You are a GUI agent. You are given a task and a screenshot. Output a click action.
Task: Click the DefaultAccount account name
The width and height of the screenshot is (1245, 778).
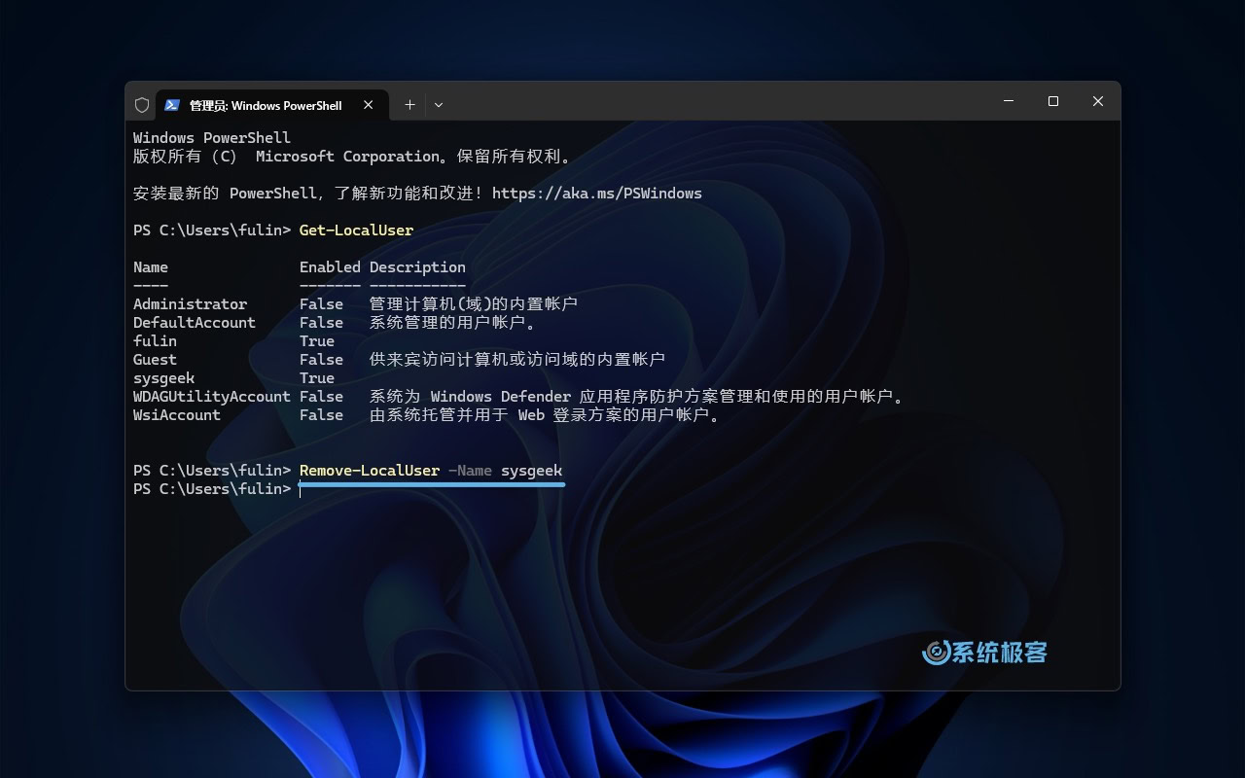195,323
